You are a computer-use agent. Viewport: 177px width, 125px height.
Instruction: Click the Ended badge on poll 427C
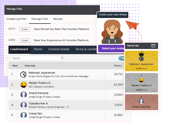click(x=25, y=29)
